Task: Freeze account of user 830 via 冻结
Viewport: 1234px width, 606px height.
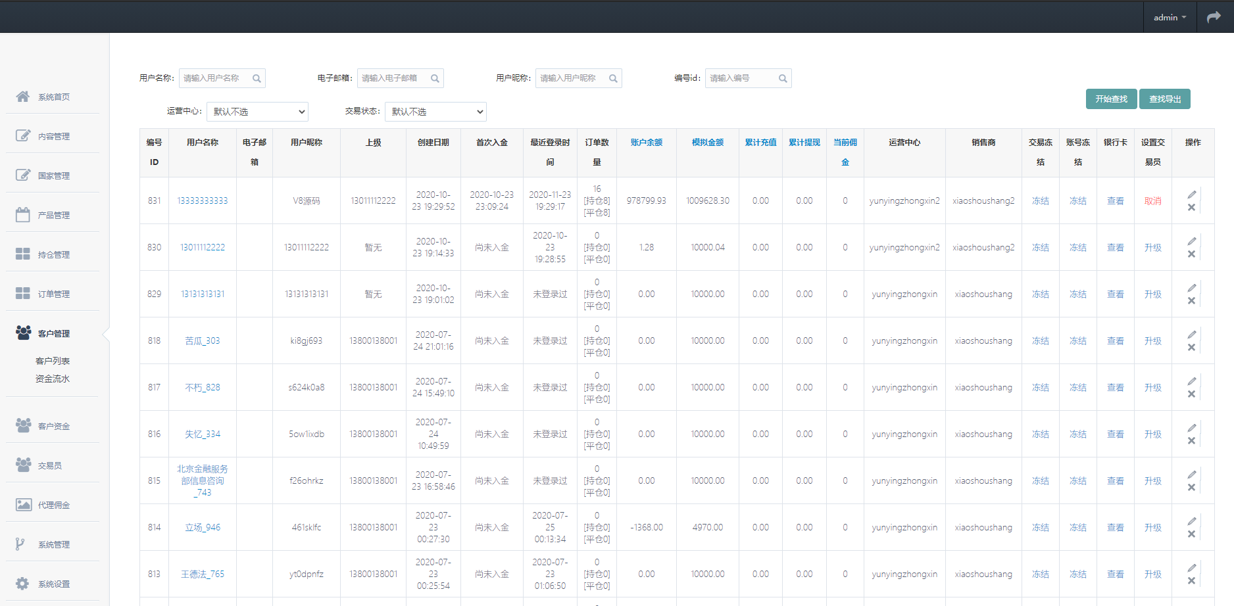Action: (1077, 247)
